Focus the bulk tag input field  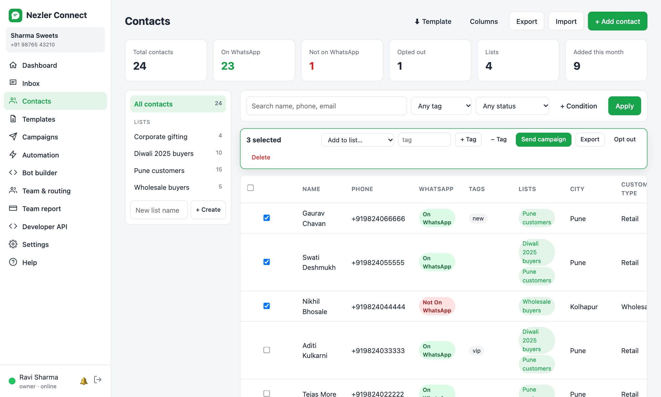click(x=424, y=140)
